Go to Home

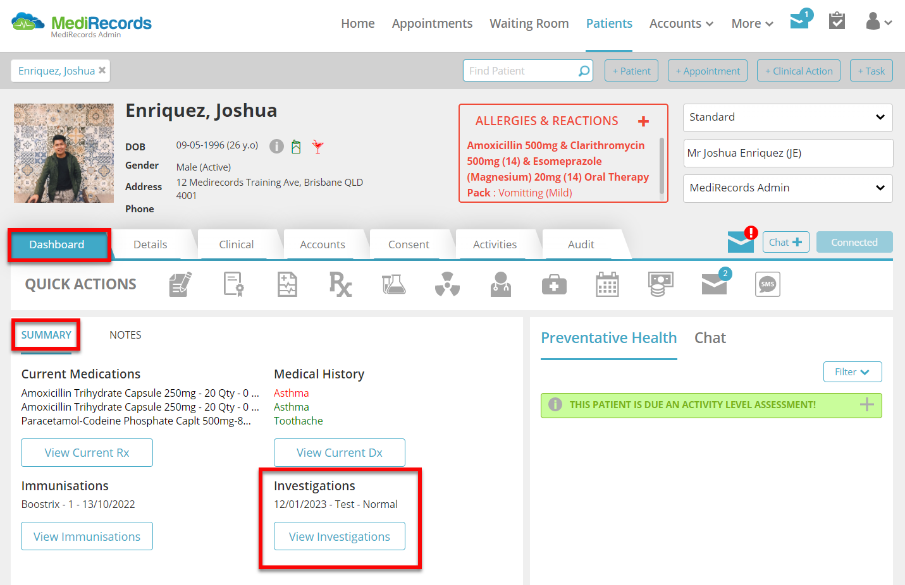(358, 23)
